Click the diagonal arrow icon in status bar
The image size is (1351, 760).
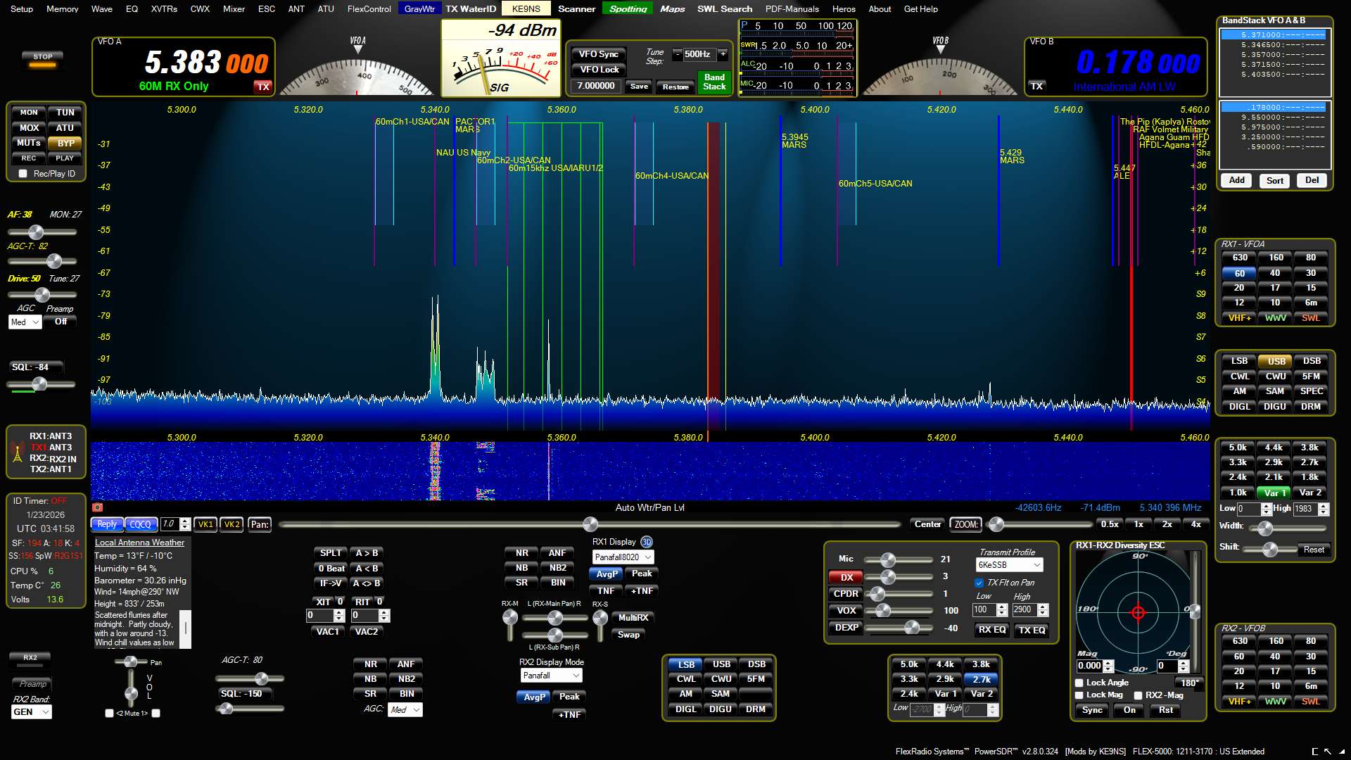tap(1328, 752)
